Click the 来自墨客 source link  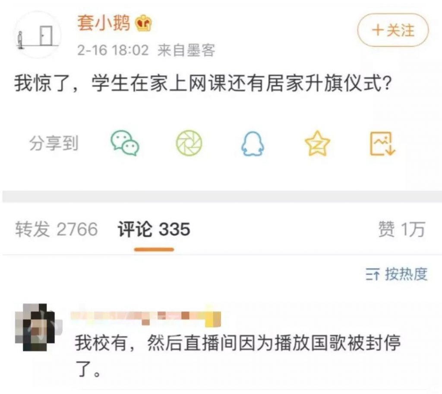(x=186, y=50)
